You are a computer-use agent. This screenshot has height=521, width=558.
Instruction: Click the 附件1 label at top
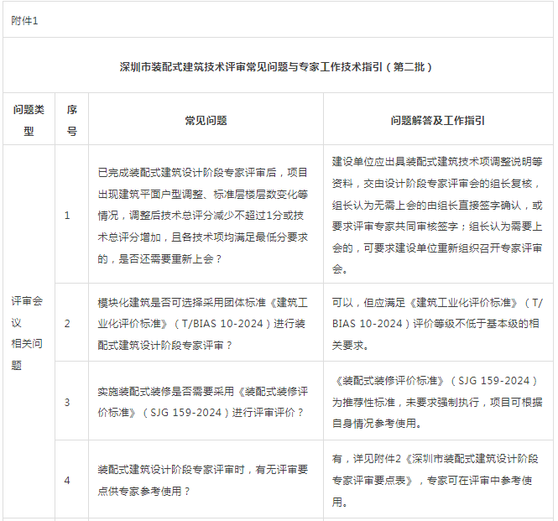click(24, 20)
